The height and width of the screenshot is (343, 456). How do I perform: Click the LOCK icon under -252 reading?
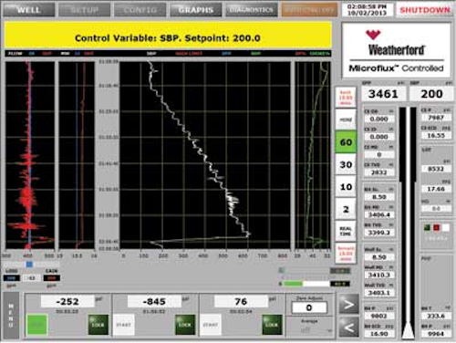(98, 325)
